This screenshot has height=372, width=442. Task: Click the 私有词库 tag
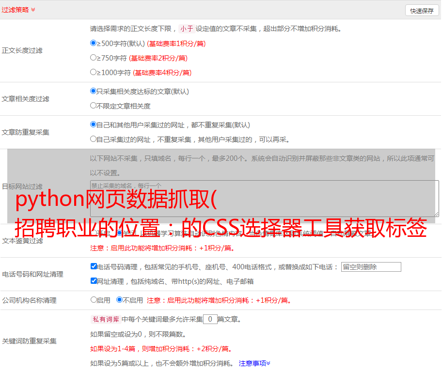[106, 319]
